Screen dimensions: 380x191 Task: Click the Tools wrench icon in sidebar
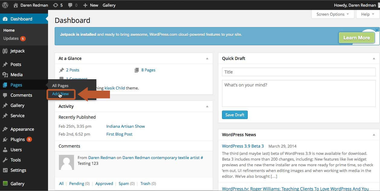pyautogui.click(x=5, y=160)
